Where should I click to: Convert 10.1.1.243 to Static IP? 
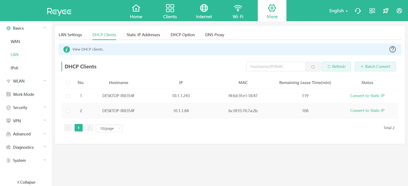coord(367,96)
